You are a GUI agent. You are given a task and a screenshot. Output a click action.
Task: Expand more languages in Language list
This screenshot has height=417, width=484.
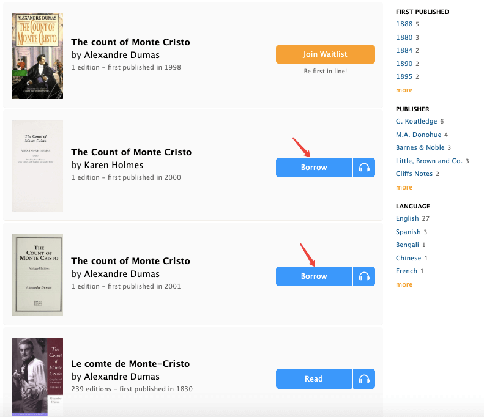coord(404,285)
